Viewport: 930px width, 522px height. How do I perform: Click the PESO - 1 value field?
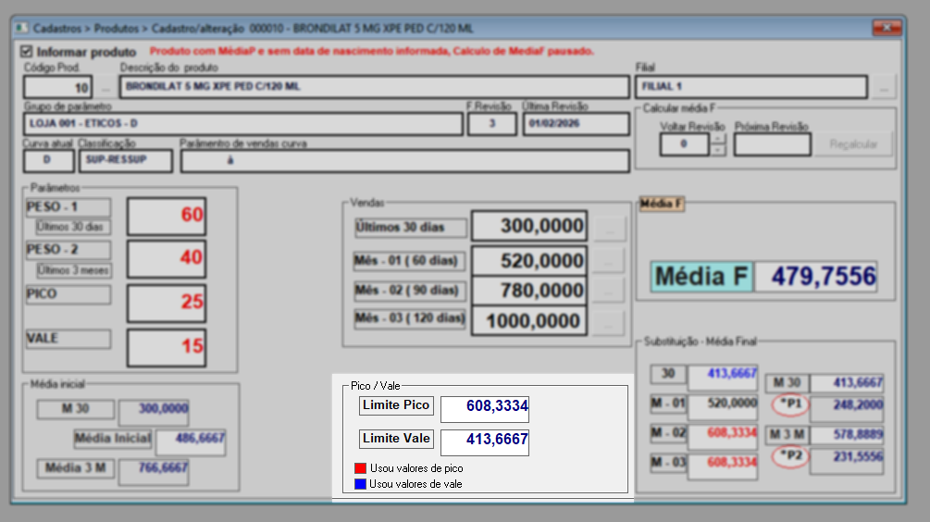click(x=167, y=216)
